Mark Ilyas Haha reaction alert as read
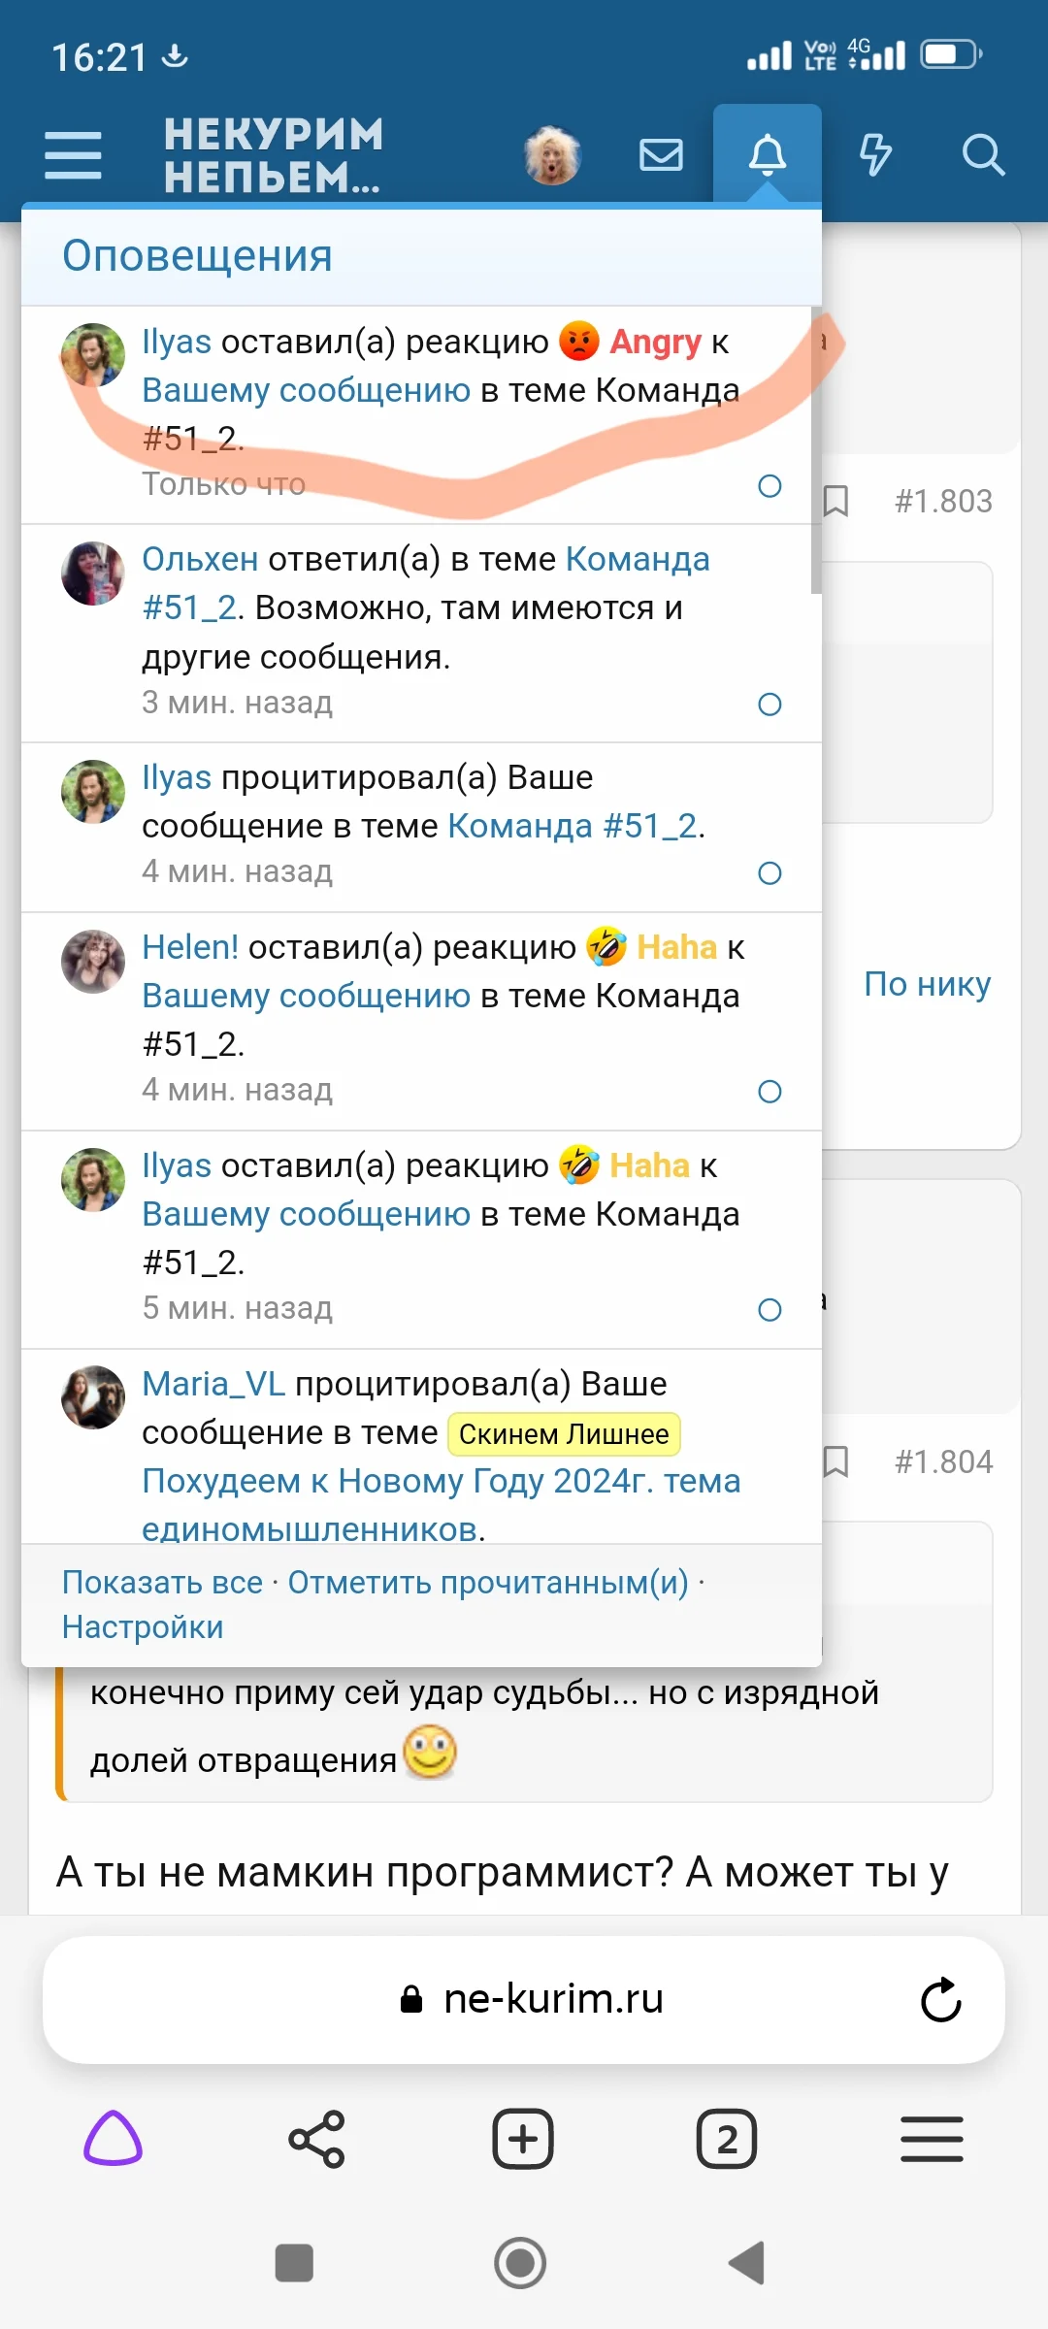This screenshot has height=2329, width=1048. click(770, 1310)
